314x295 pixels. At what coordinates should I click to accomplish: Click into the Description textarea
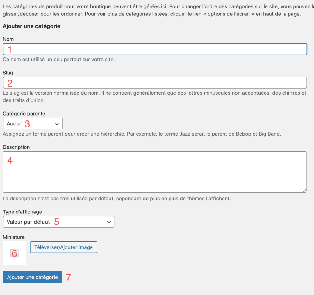pyautogui.click(x=155, y=172)
